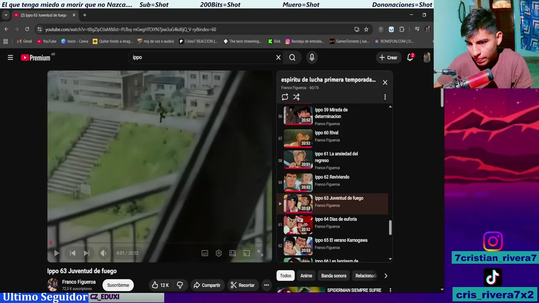The width and height of the screenshot is (539, 303).
Task: Toggle playlist shuffle button
Action: (296, 97)
